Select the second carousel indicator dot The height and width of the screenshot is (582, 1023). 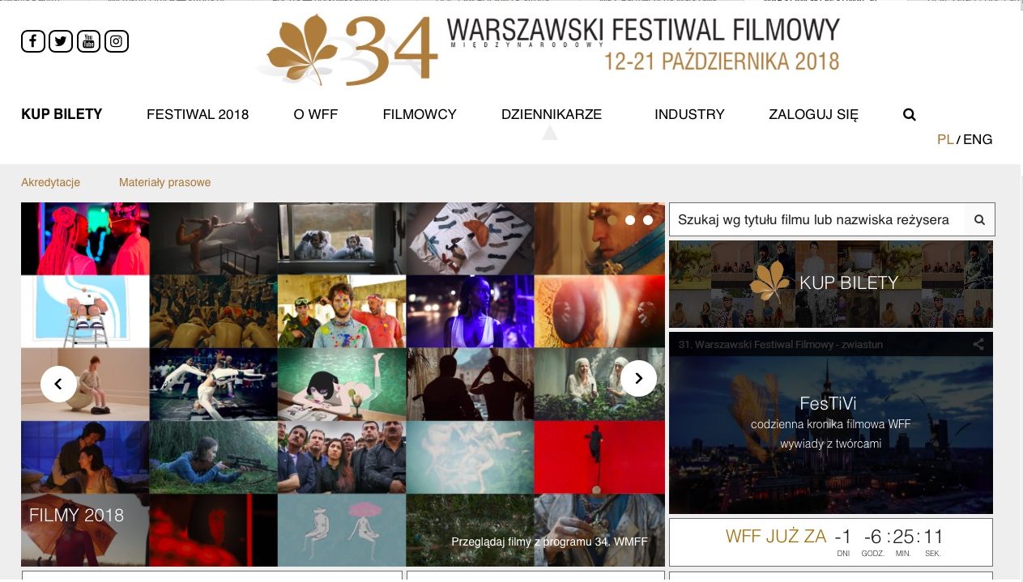pos(630,219)
